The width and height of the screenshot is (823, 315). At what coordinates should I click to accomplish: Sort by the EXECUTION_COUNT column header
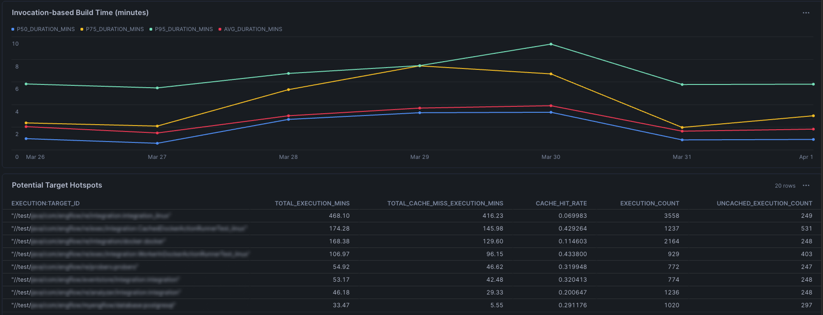point(649,204)
